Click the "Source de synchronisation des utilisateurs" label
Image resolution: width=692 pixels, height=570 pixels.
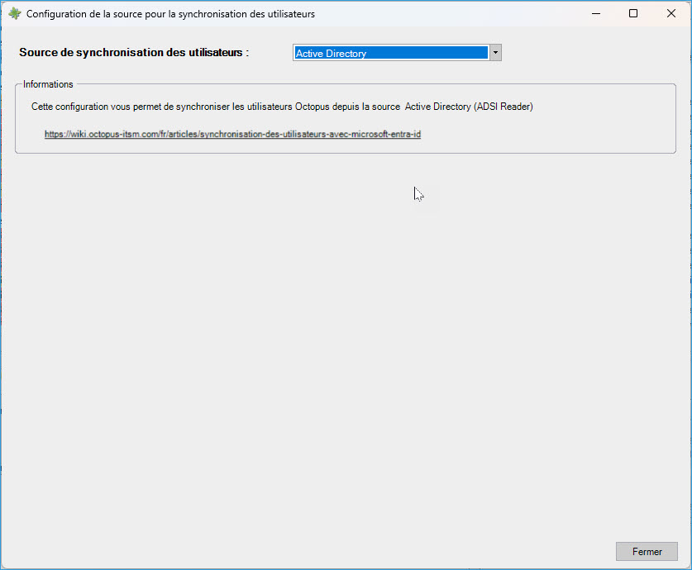pyautogui.click(x=134, y=52)
